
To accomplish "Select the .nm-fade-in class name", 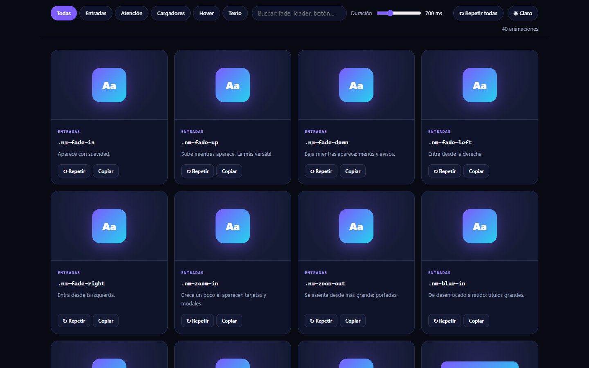I will click(76, 142).
